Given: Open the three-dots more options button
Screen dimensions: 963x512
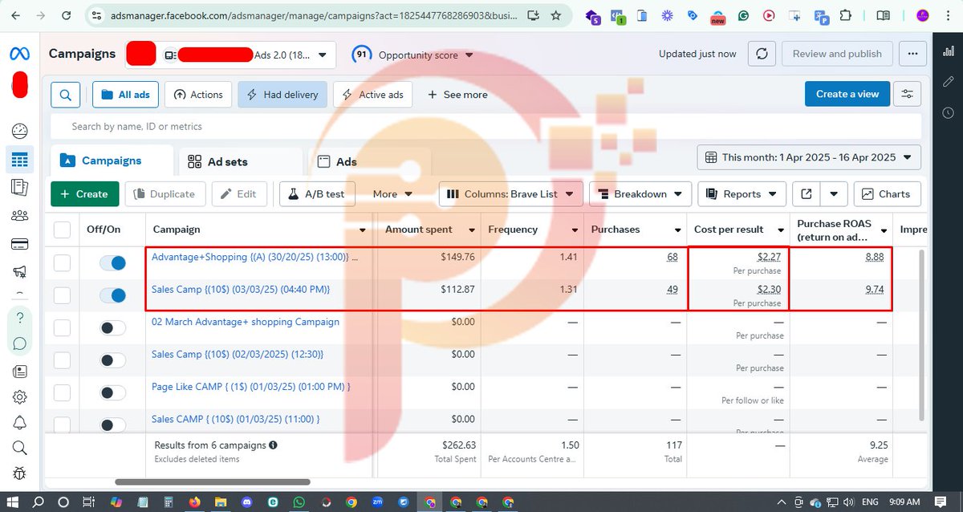Looking at the screenshot, I should 912,54.
